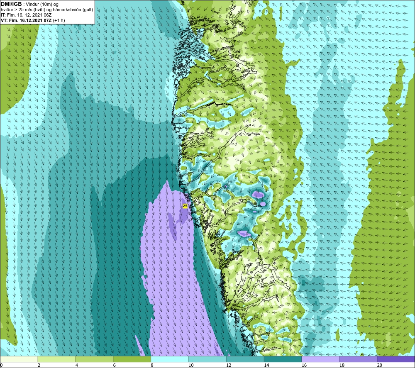This screenshot has height=368, width=415.
Task: Click the yellow 25 gust marker
Action: point(185,205)
